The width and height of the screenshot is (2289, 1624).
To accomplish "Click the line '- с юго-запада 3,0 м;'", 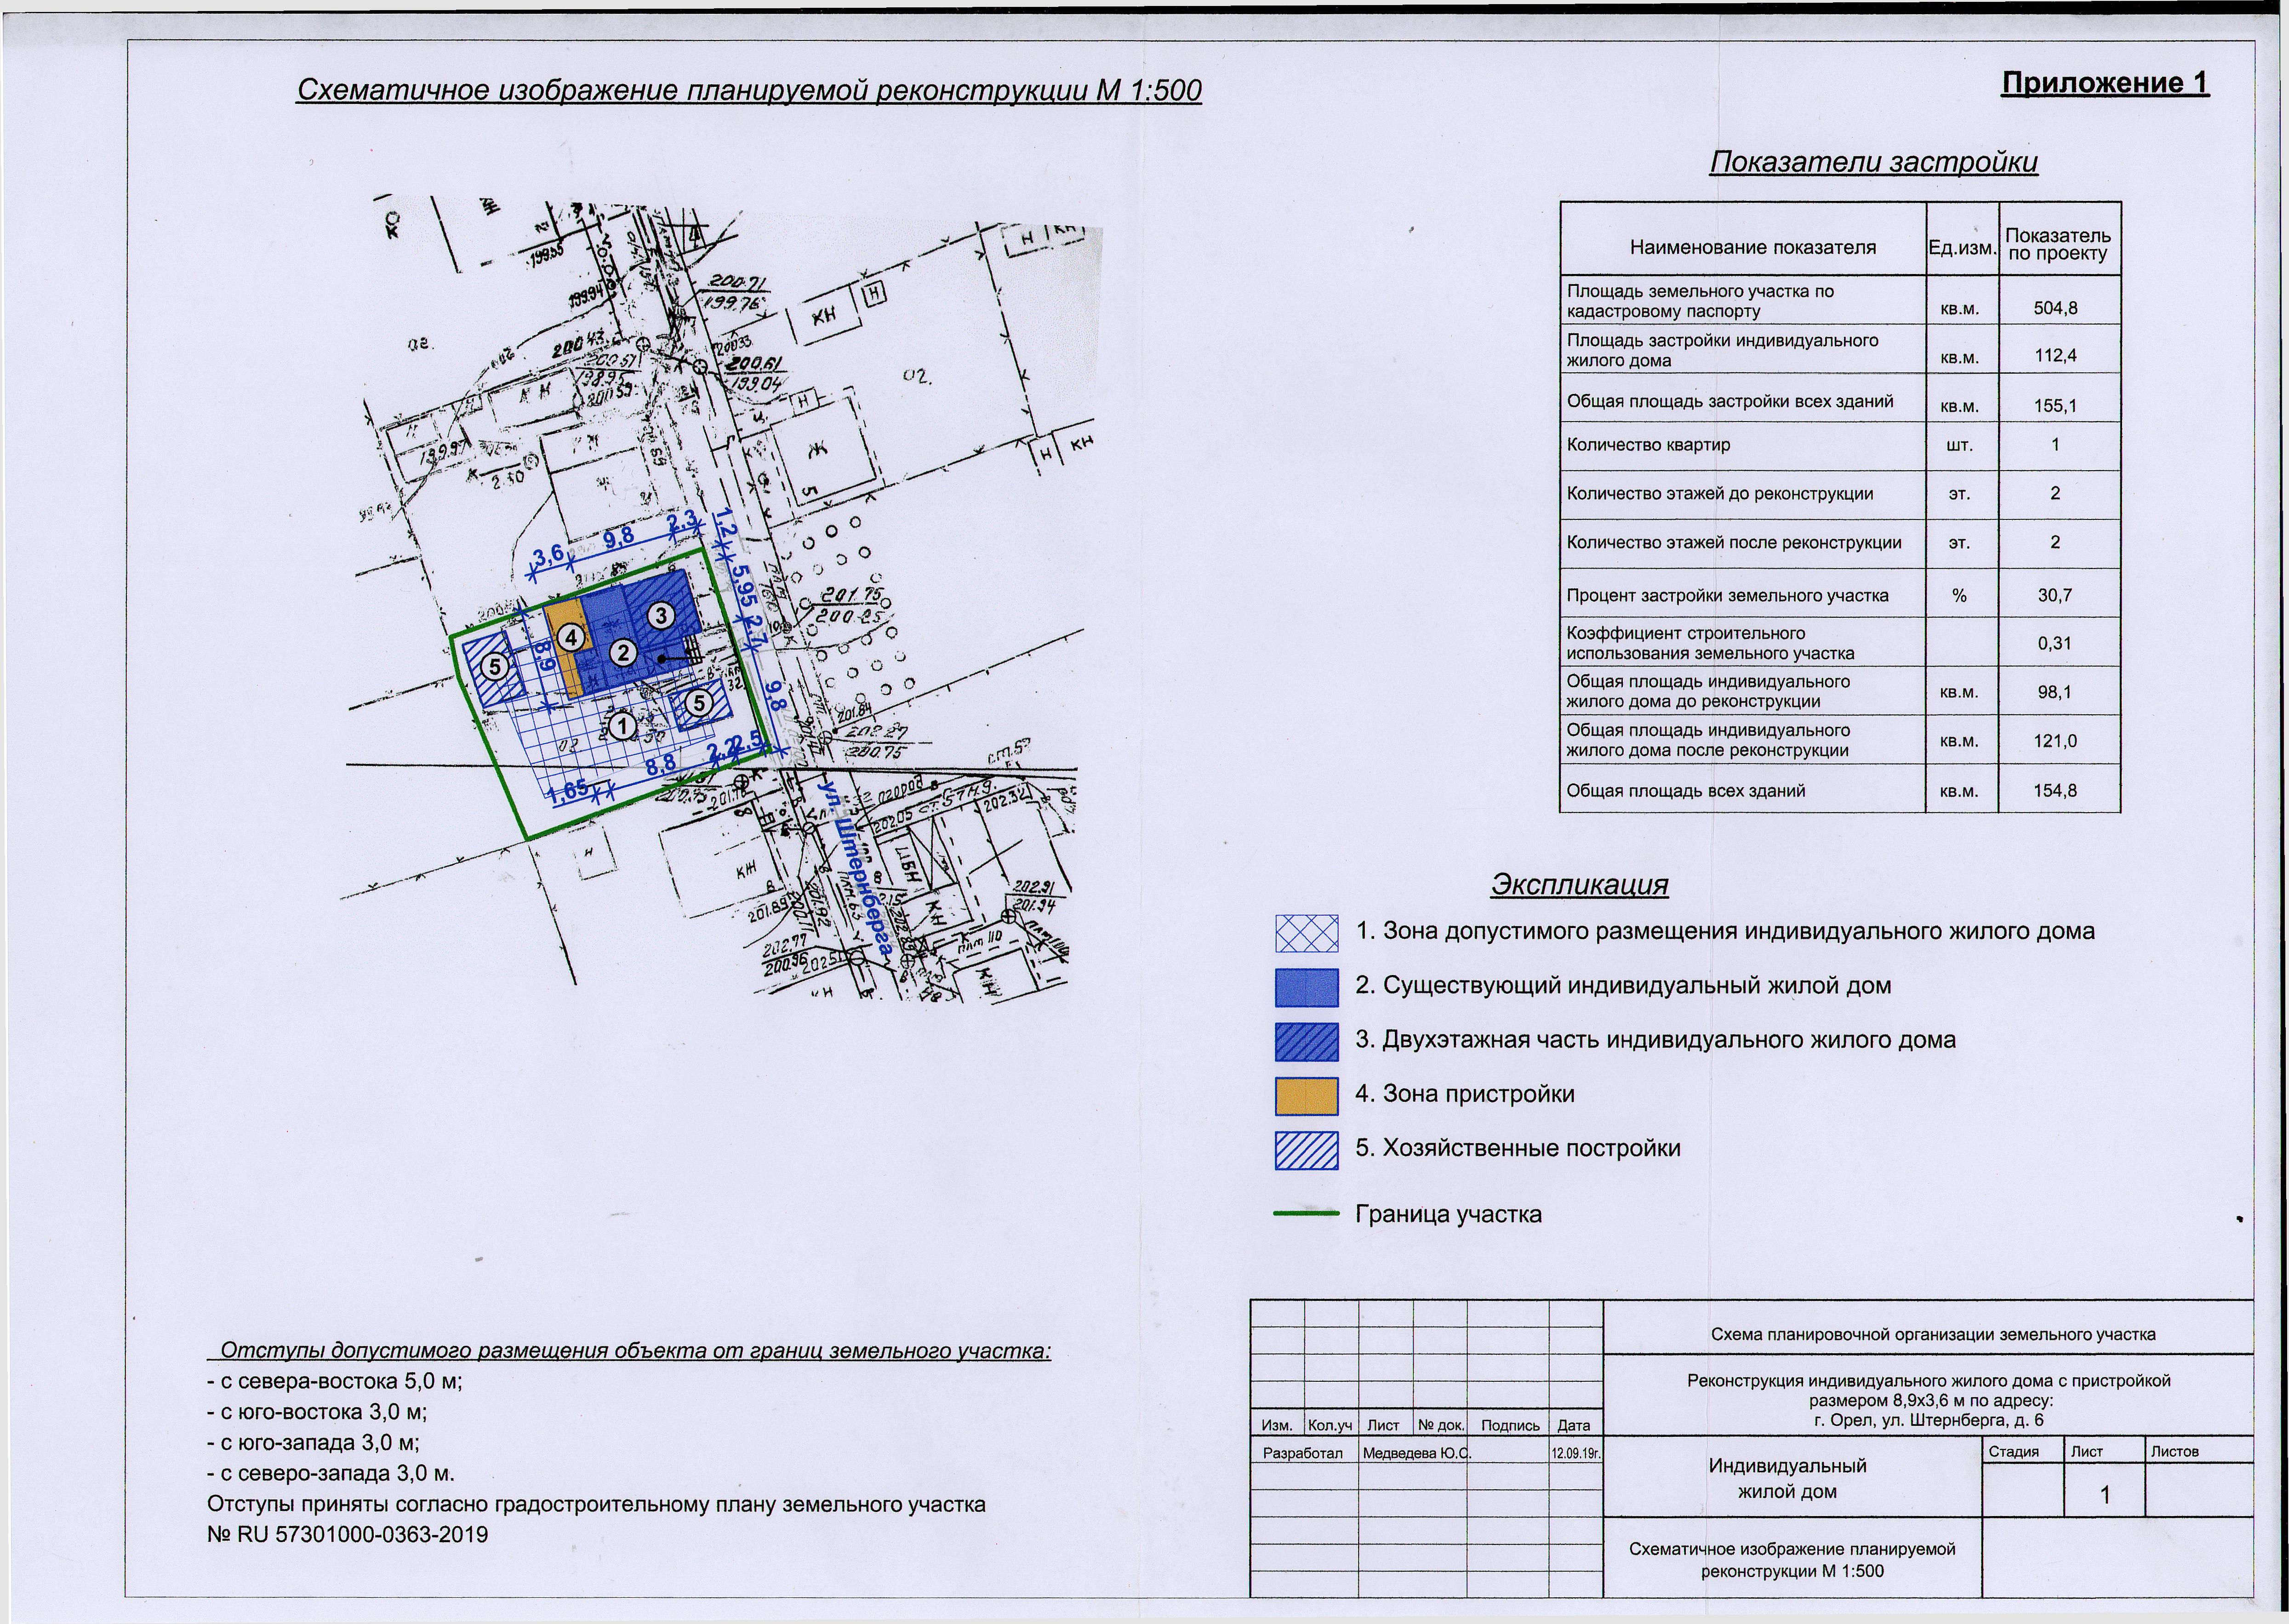I will click(313, 1443).
